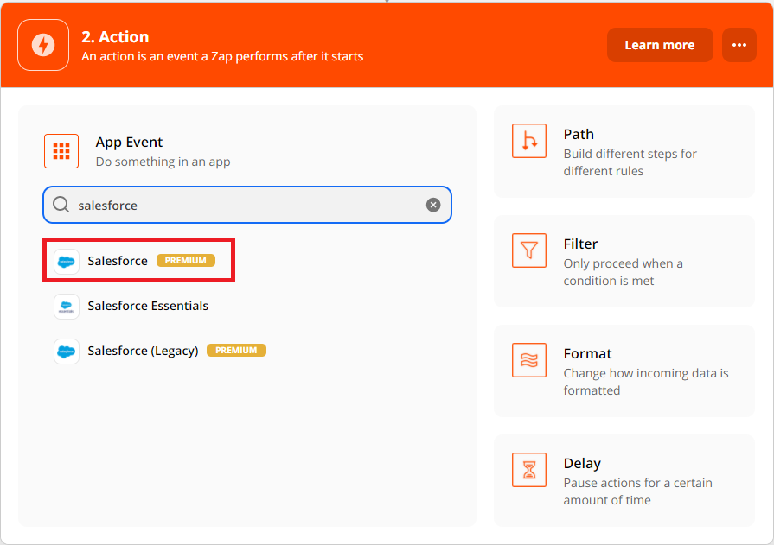774x545 pixels.
Task: Focus the salesforce search field
Action: coord(246,205)
